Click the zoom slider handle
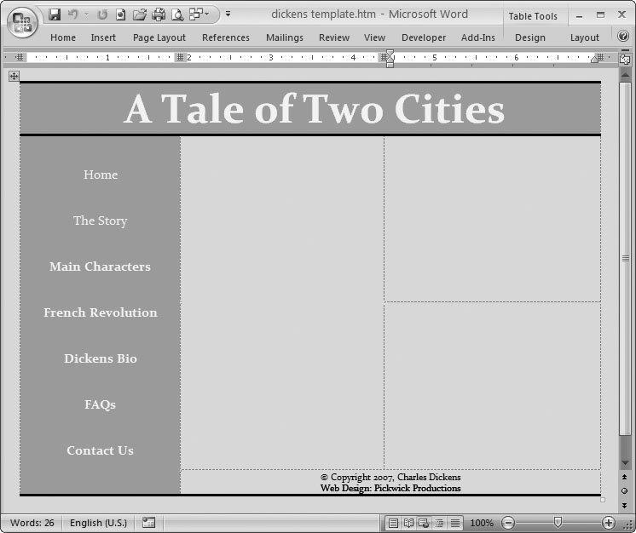This screenshot has height=533, width=636. coord(558,522)
